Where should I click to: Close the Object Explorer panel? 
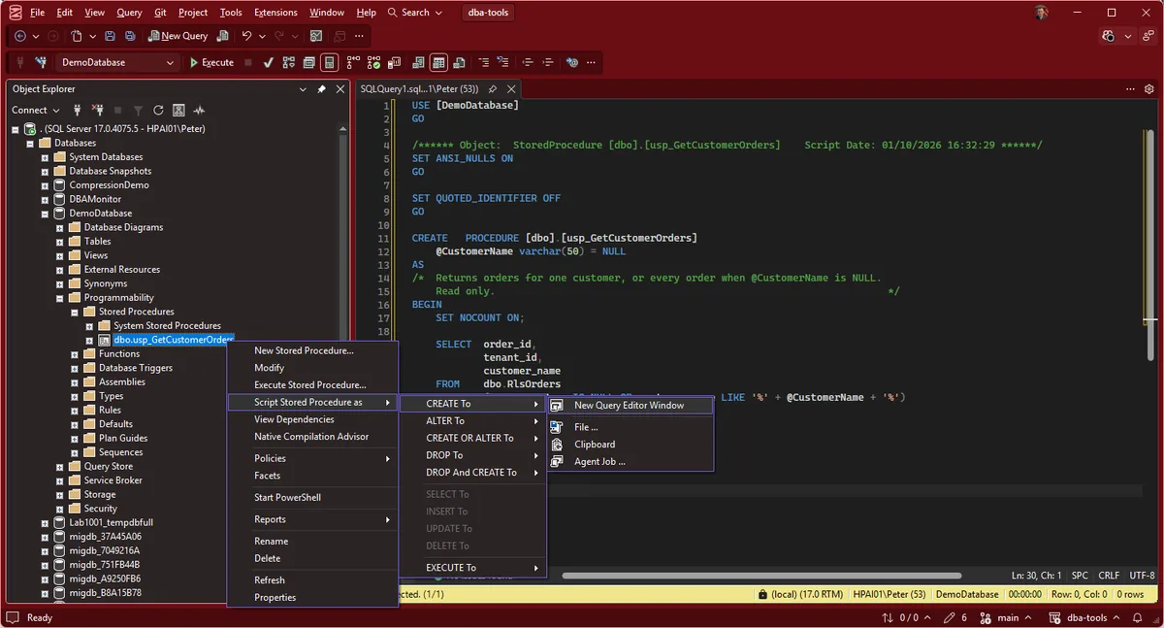(339, 88)
